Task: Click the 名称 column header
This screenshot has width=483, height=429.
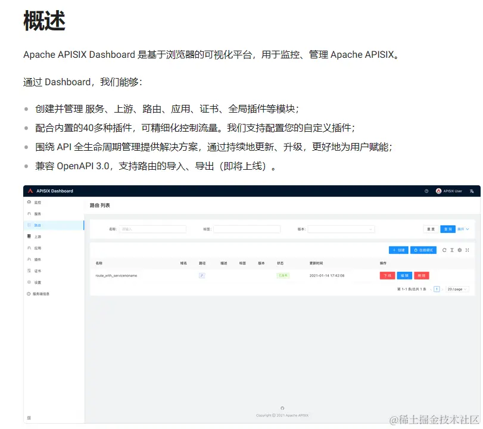Action: tap(99, 263)
